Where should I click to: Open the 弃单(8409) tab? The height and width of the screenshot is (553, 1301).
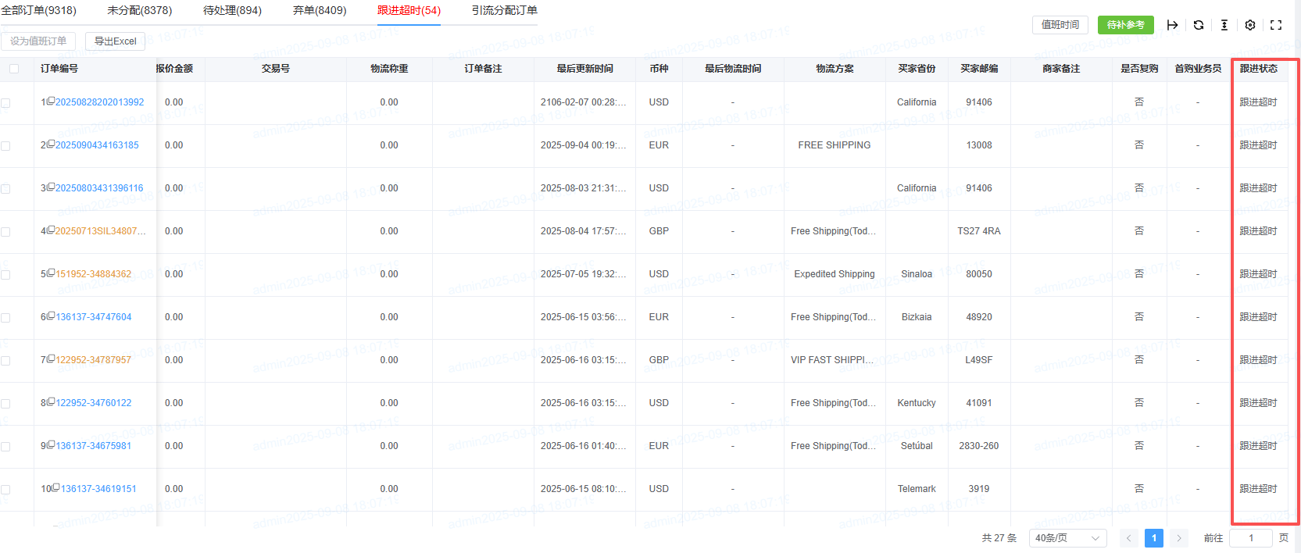click(x=319, y=10)
